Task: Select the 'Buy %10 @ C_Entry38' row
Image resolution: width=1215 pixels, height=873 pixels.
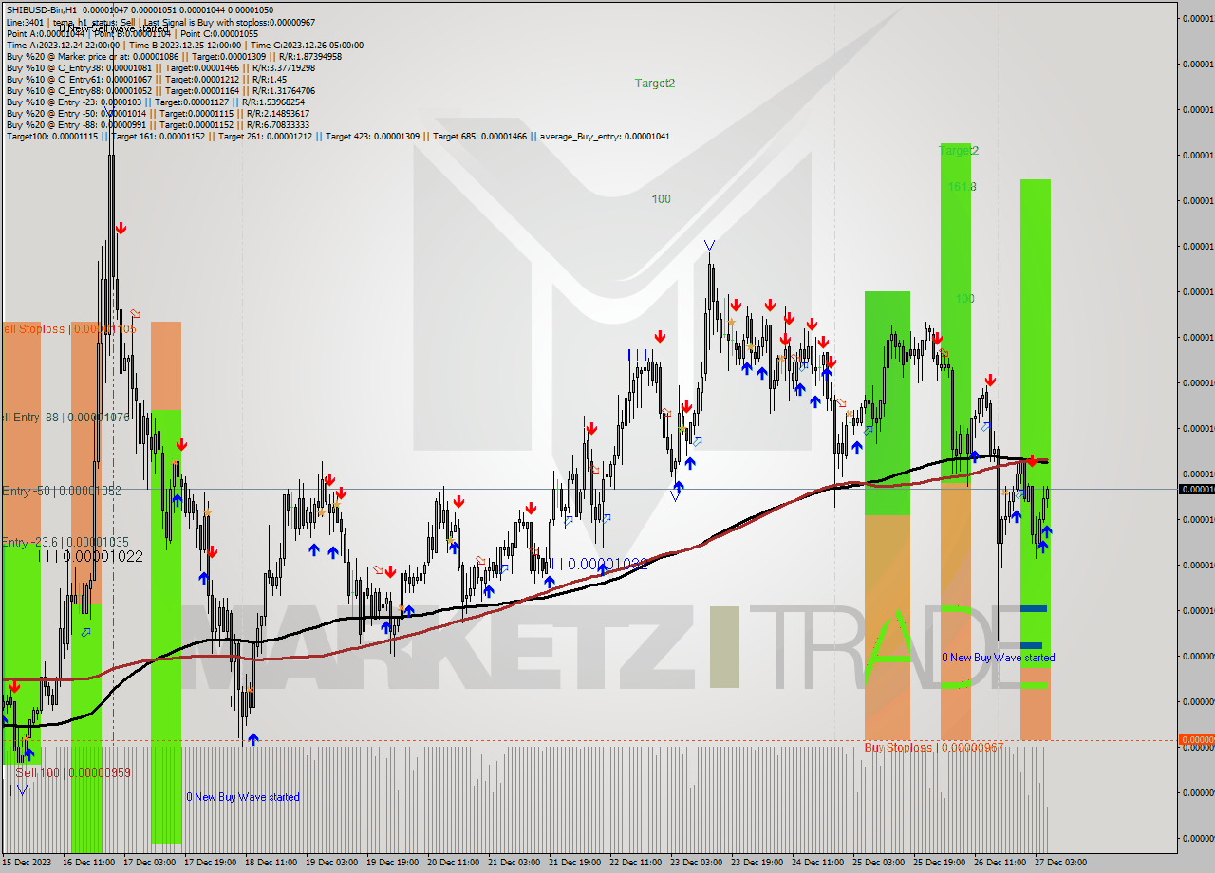Action: pos(160,67)
